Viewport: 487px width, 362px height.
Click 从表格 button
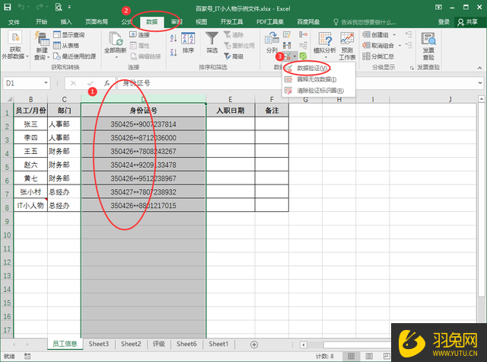pyautogui.click(x=66, y=46)
